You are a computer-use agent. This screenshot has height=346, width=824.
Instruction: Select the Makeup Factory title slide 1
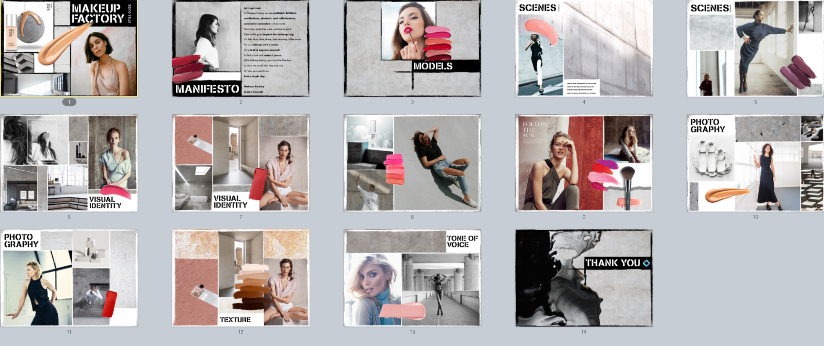pyautogui.click(x=69, y=48)
